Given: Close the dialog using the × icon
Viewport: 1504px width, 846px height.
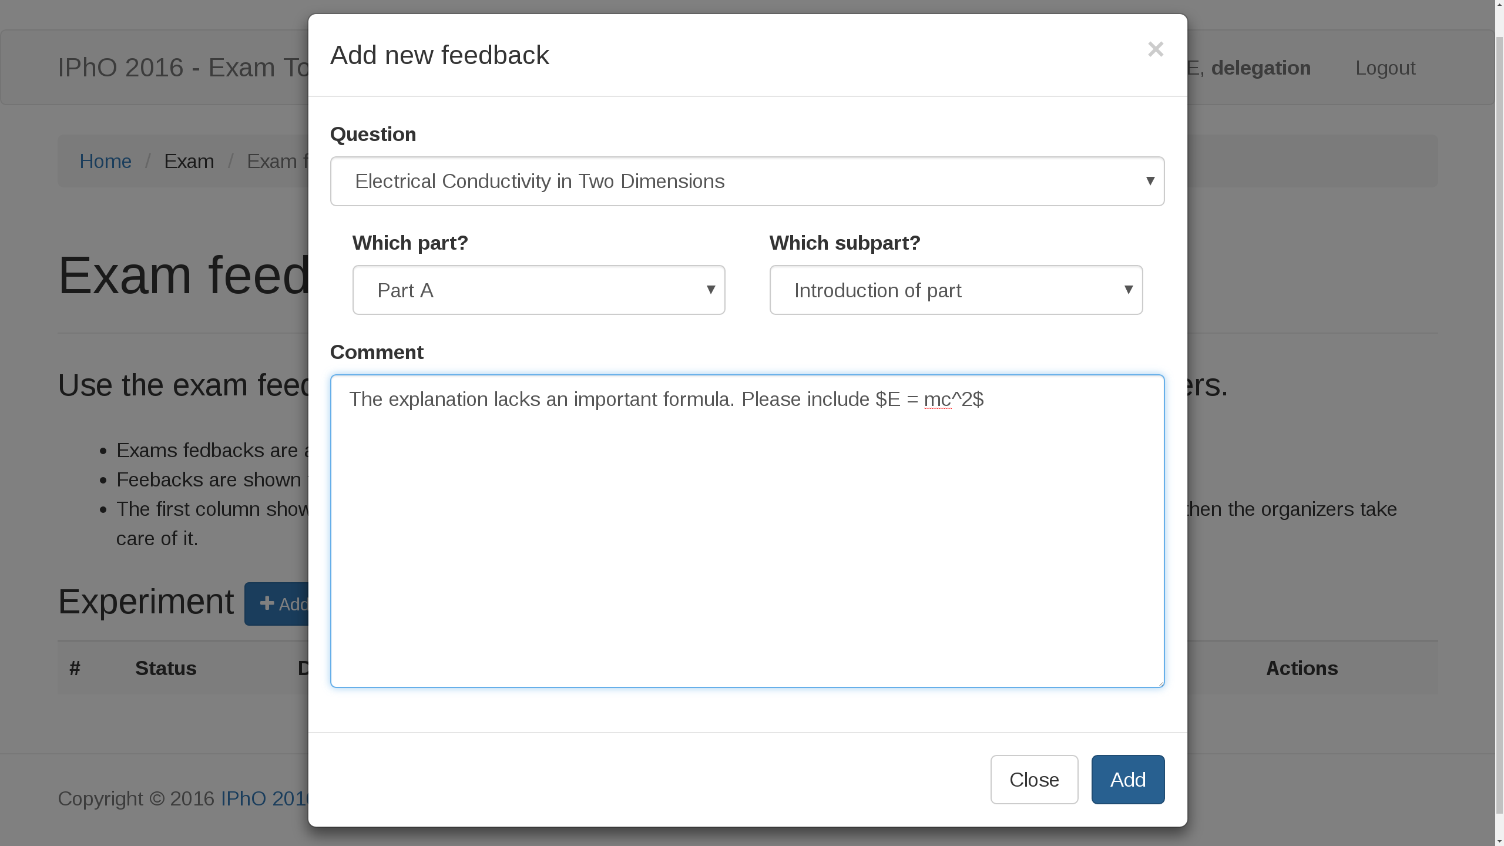Looking at the screenshot, I should (1155, 49).
